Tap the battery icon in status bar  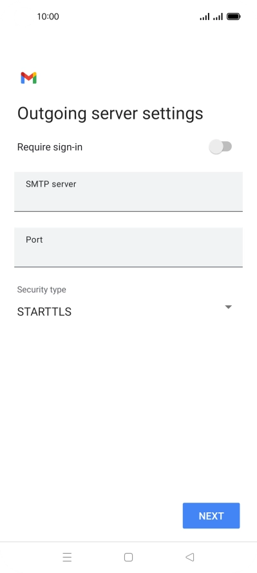click(x=234, y=16)
